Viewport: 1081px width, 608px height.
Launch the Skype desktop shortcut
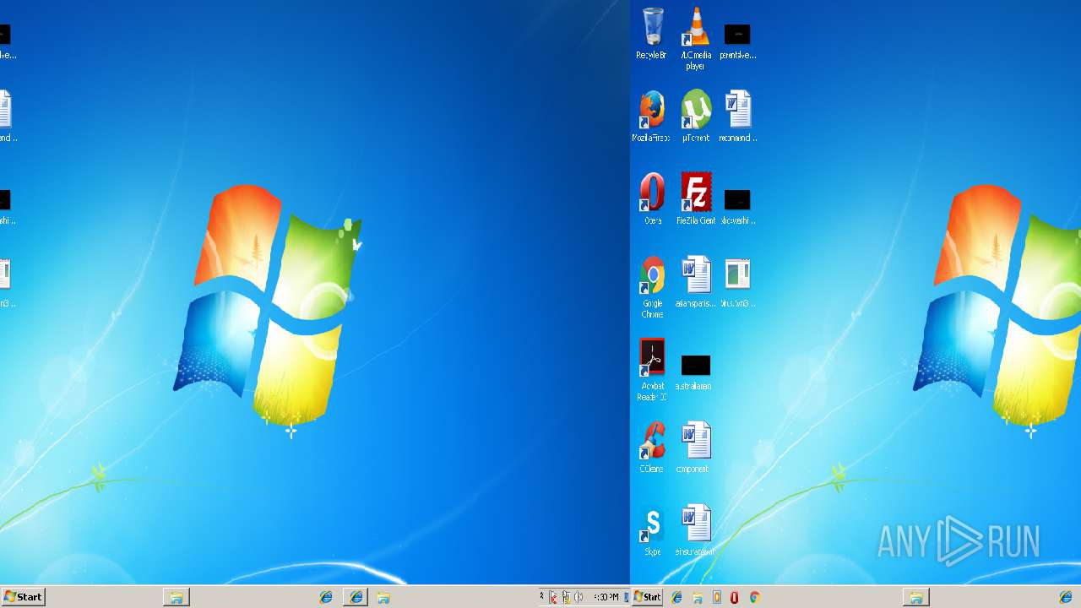652,530
